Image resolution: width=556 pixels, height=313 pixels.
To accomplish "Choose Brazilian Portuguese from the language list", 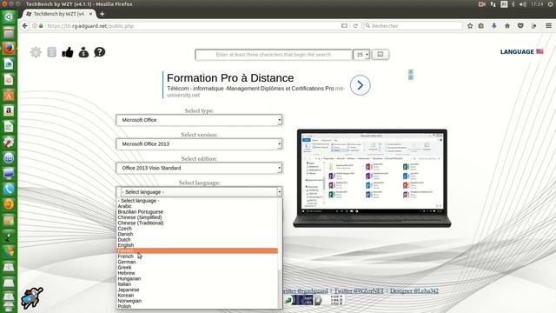I will [197, 212].
